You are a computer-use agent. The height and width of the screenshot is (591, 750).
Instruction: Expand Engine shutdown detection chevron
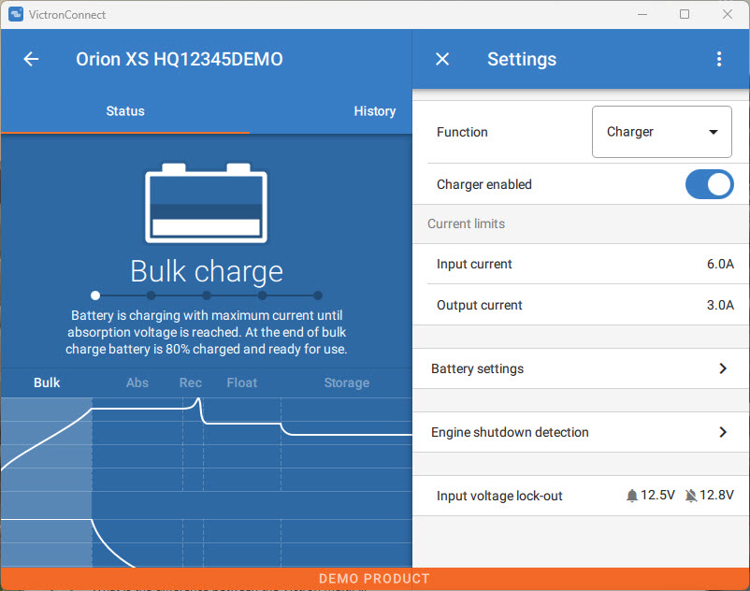[x=722, y=432]
